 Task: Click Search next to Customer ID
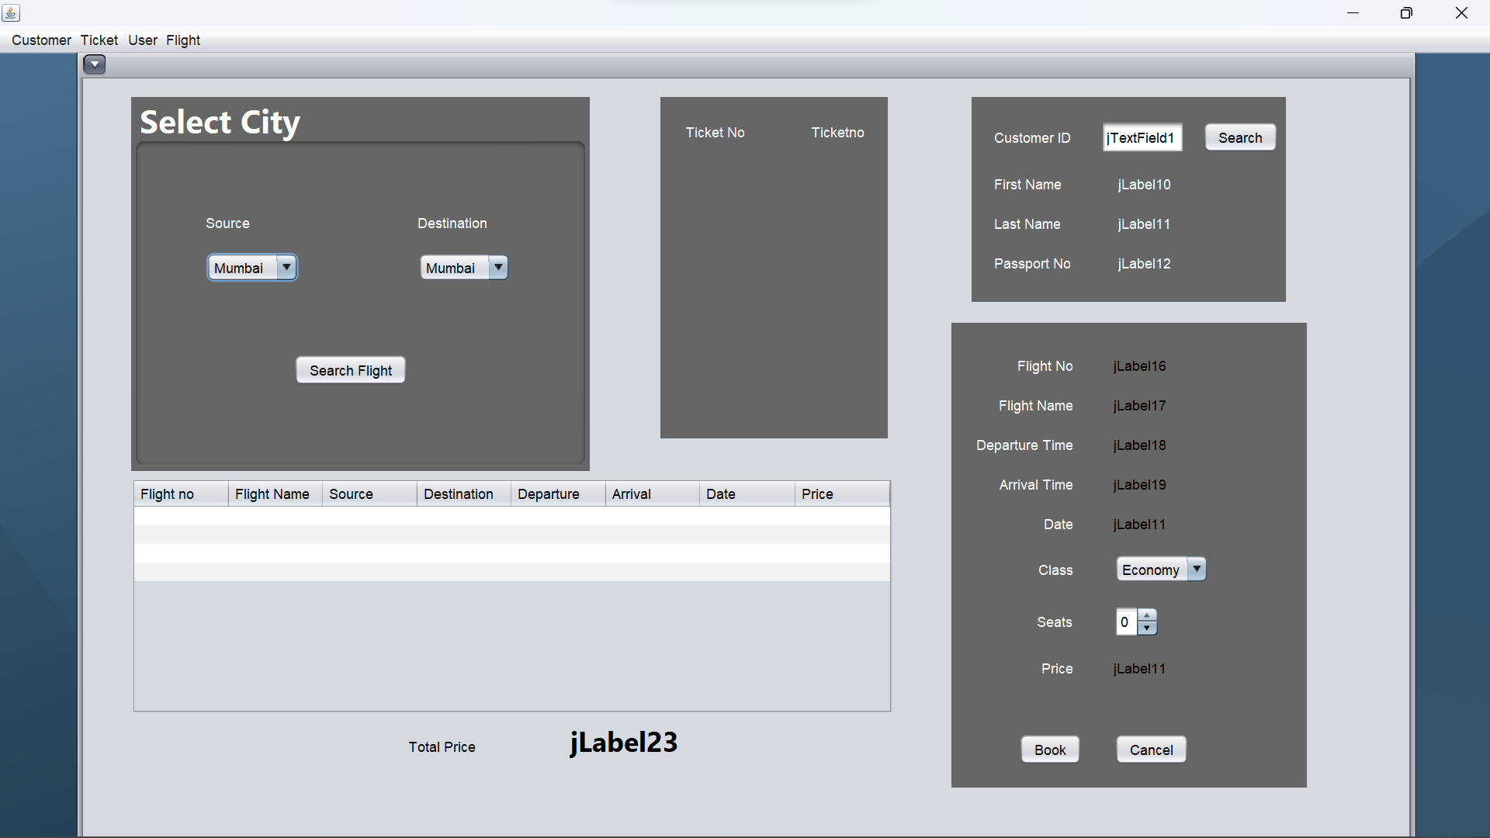click(x=1239, y=137)
